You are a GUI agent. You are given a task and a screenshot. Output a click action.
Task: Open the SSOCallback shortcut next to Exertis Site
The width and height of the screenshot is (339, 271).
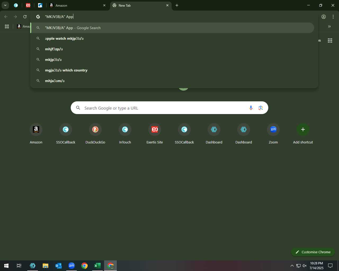click(184, 134)
